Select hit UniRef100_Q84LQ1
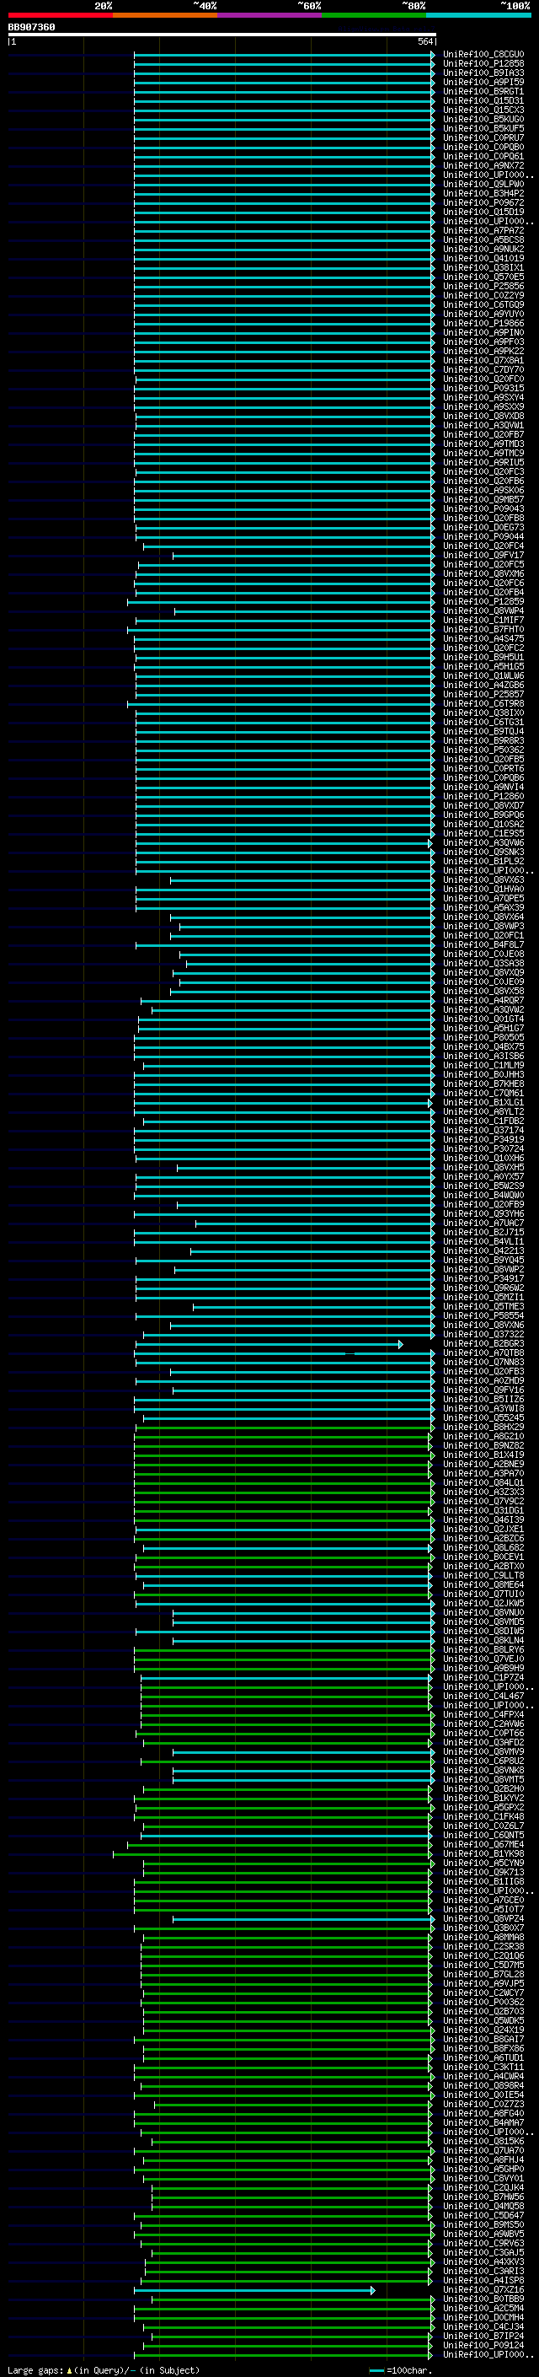Screen dimensions: 539x2377 tap(483, 1483)
